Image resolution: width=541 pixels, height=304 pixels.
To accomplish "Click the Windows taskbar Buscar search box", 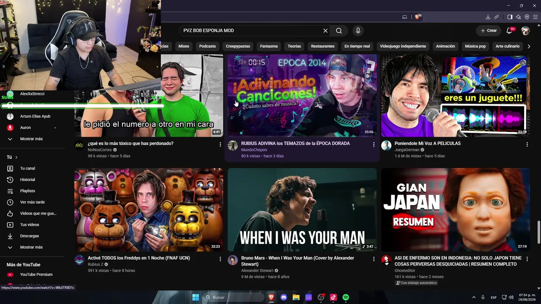I will tap(232, 297).
